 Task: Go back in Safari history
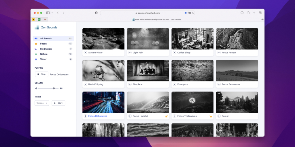(58, 13)
